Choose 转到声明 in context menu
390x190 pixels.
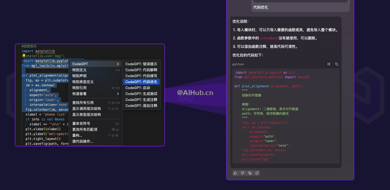(x=96, y=76)
